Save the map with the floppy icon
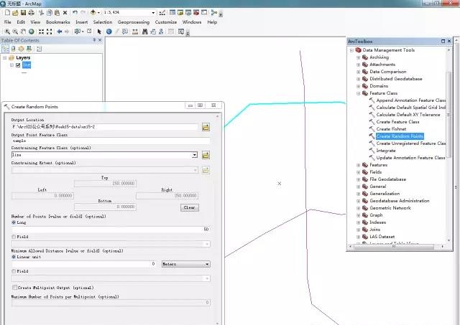 (x=23, y=13)
